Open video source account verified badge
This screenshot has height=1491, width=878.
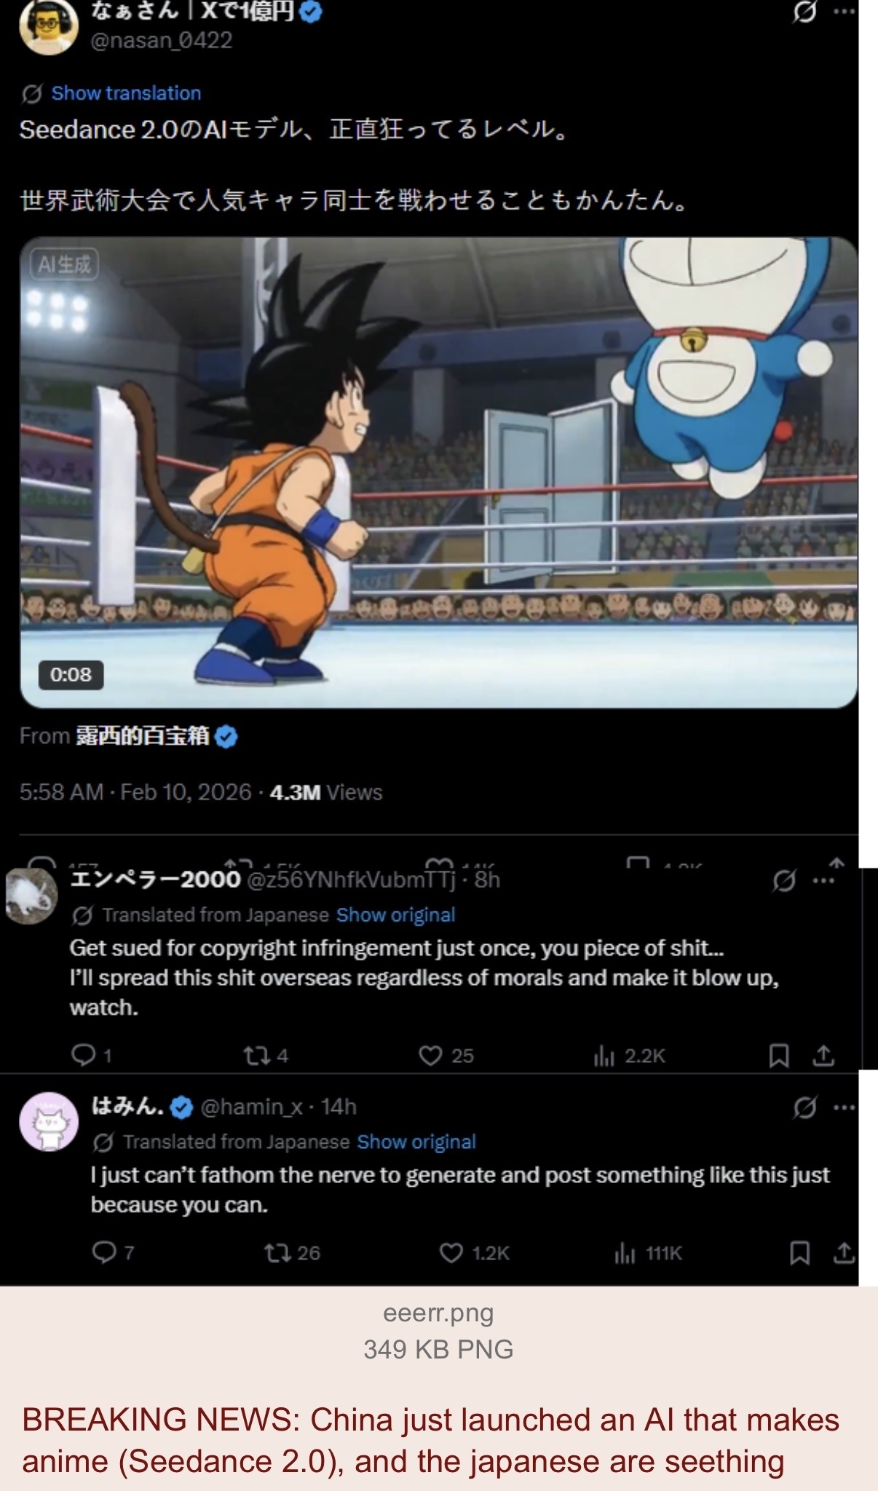[226, 737]
